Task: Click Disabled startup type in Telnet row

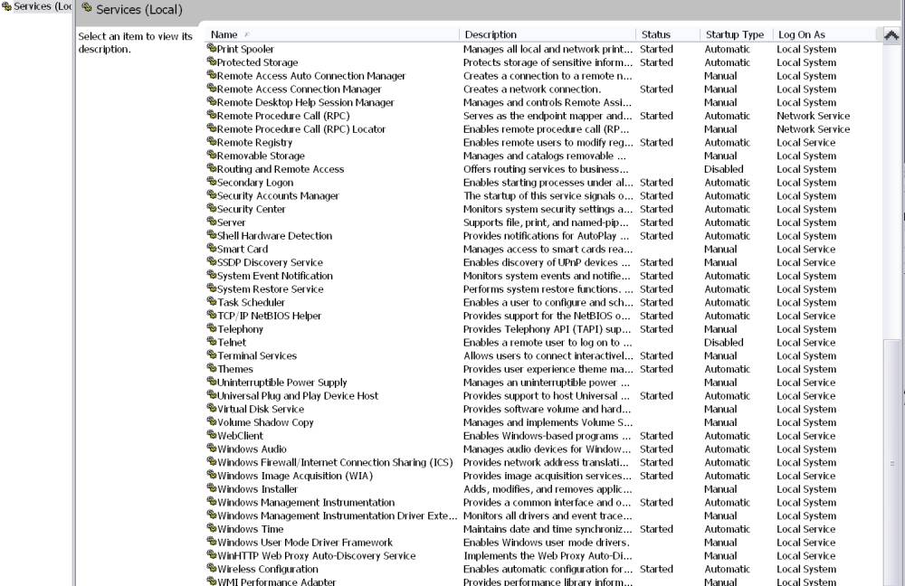Action: coord(724,342)
